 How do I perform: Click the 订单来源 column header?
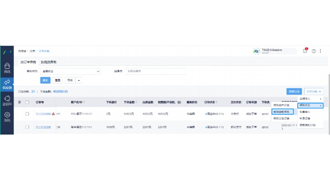pyautogui.click(x=252, y=102)
